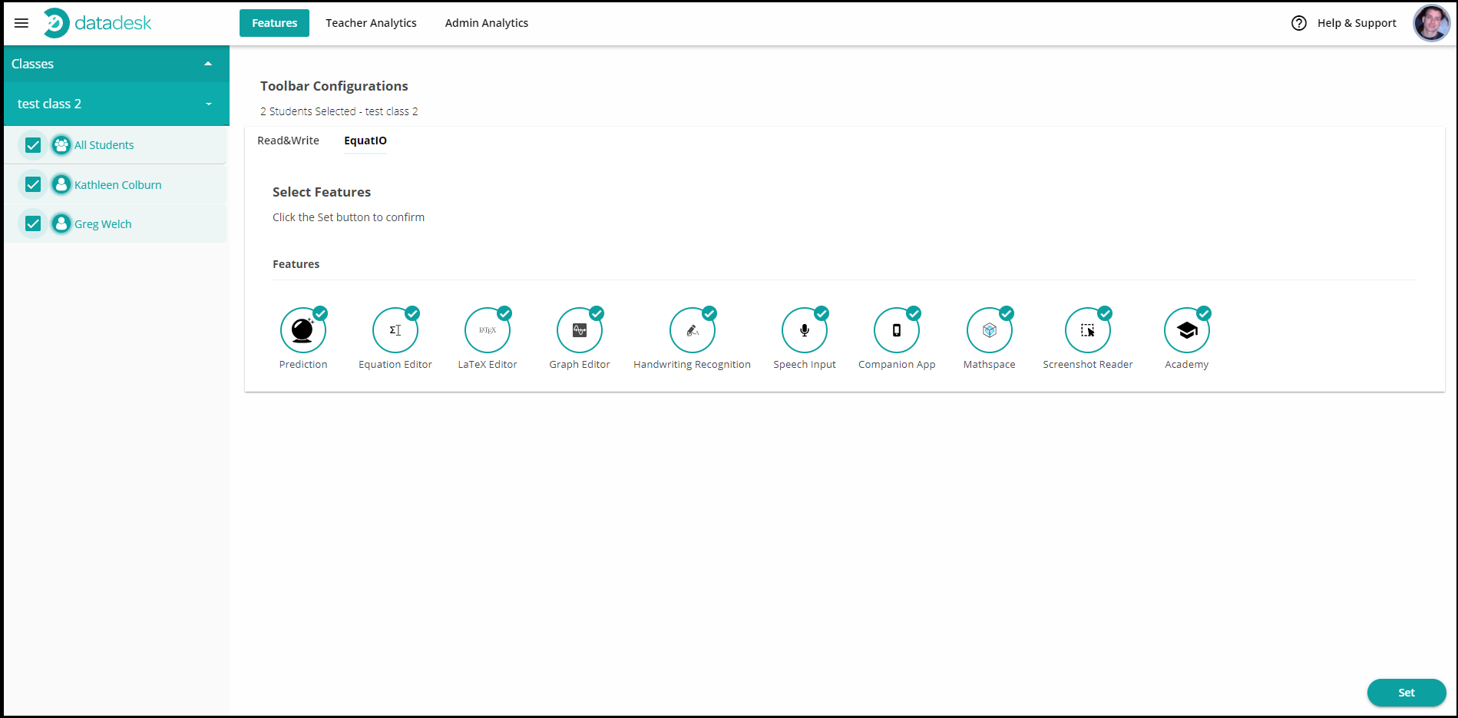Toggle the Mathspace checkmark badge
Viewport: 1458px width, 718px height.
[1007, 313]
